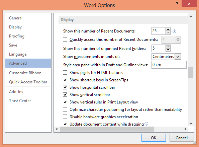
Task: Check Disable hardware graphics acceleration
Action: pyautogui.click(x=65, y=117)
